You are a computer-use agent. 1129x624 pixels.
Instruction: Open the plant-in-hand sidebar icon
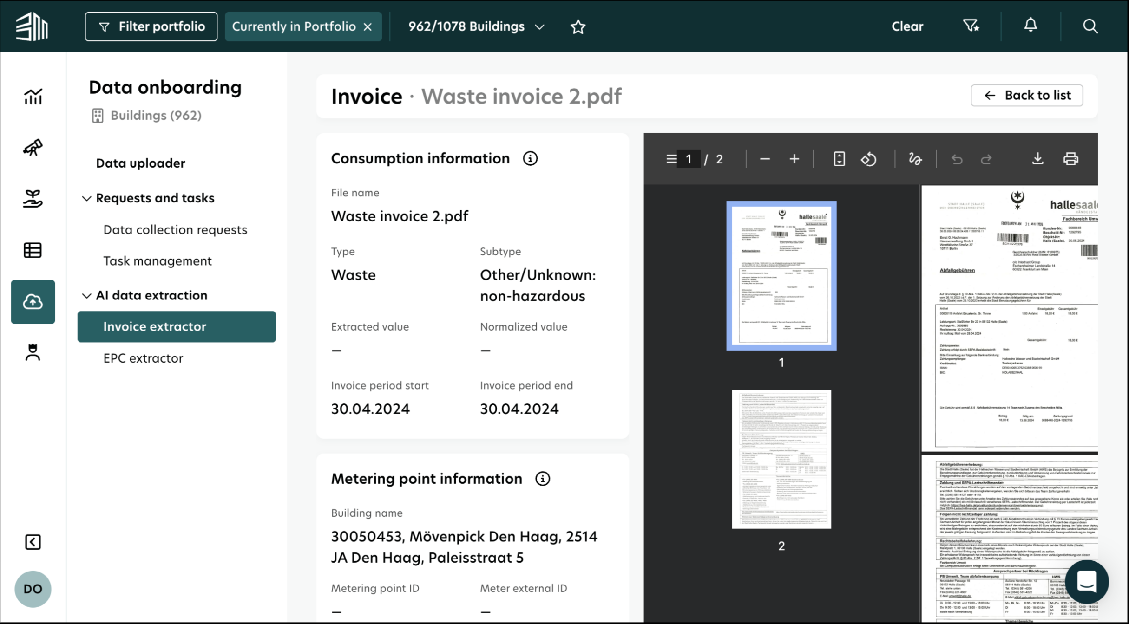coord(33,199)
